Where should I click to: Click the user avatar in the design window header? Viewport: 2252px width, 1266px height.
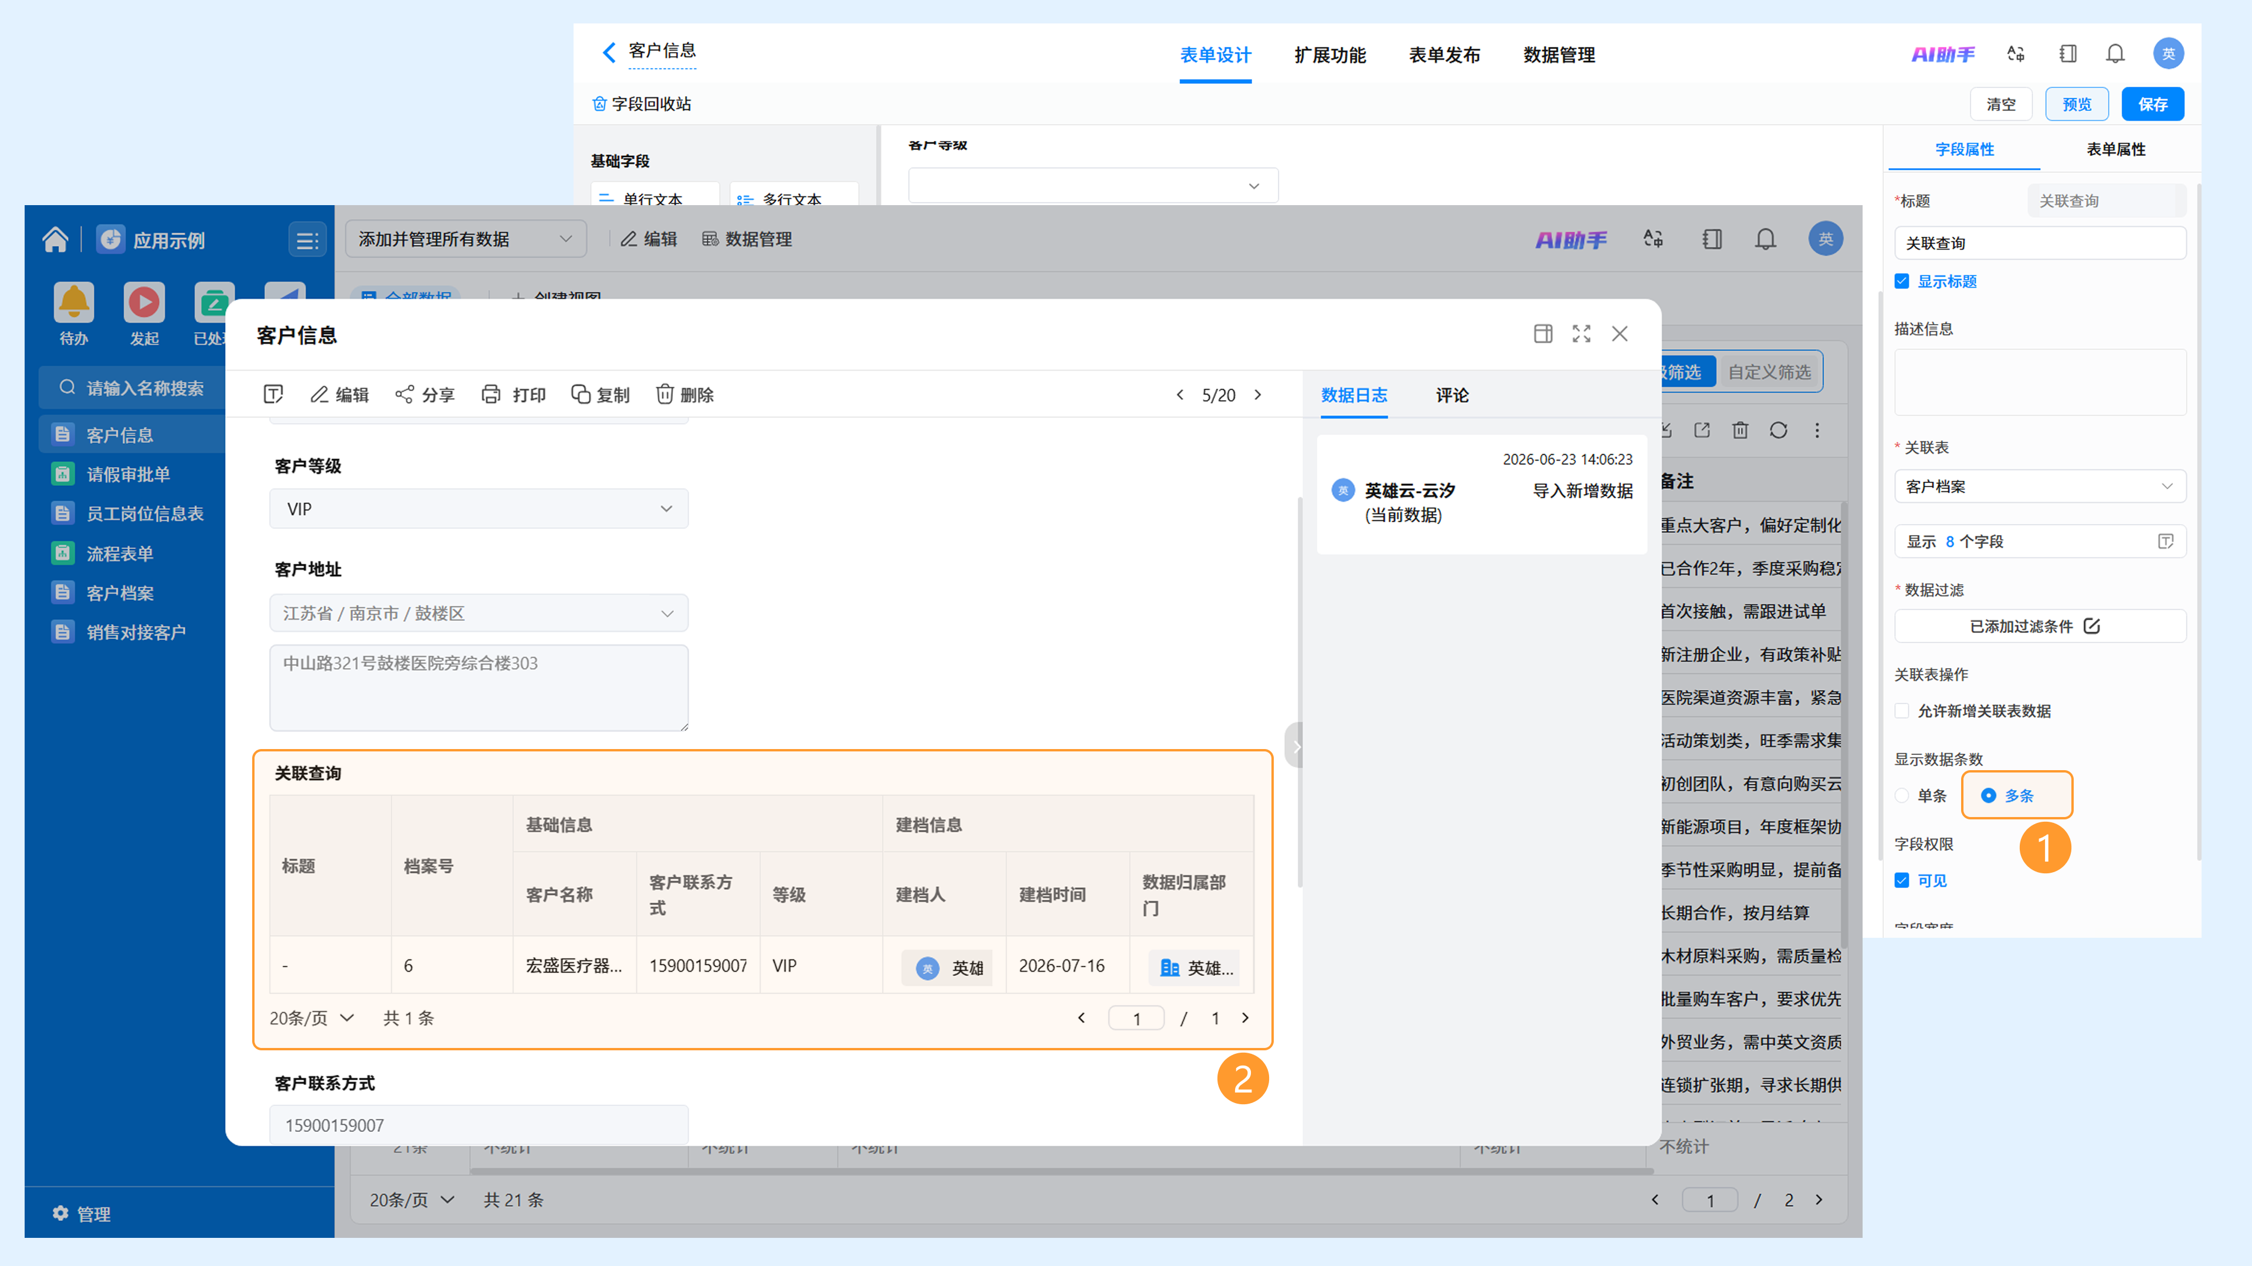2168,53
